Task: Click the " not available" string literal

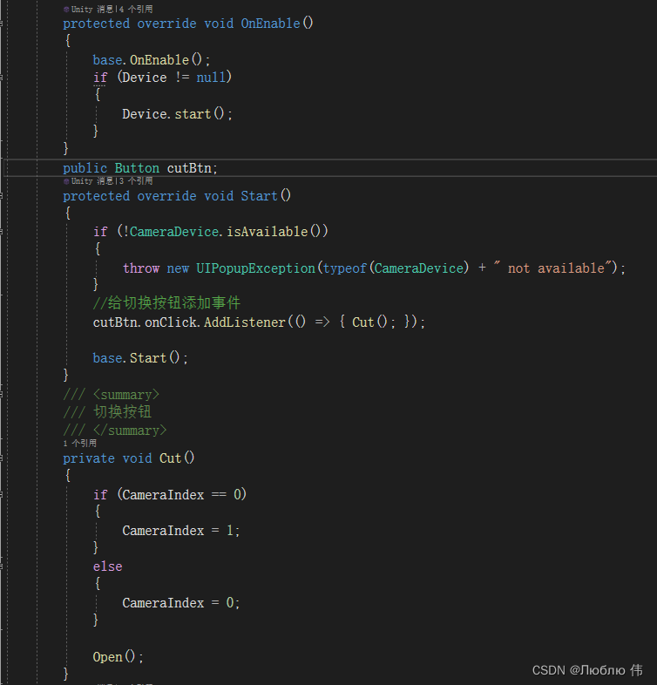Action: point(552,268)
